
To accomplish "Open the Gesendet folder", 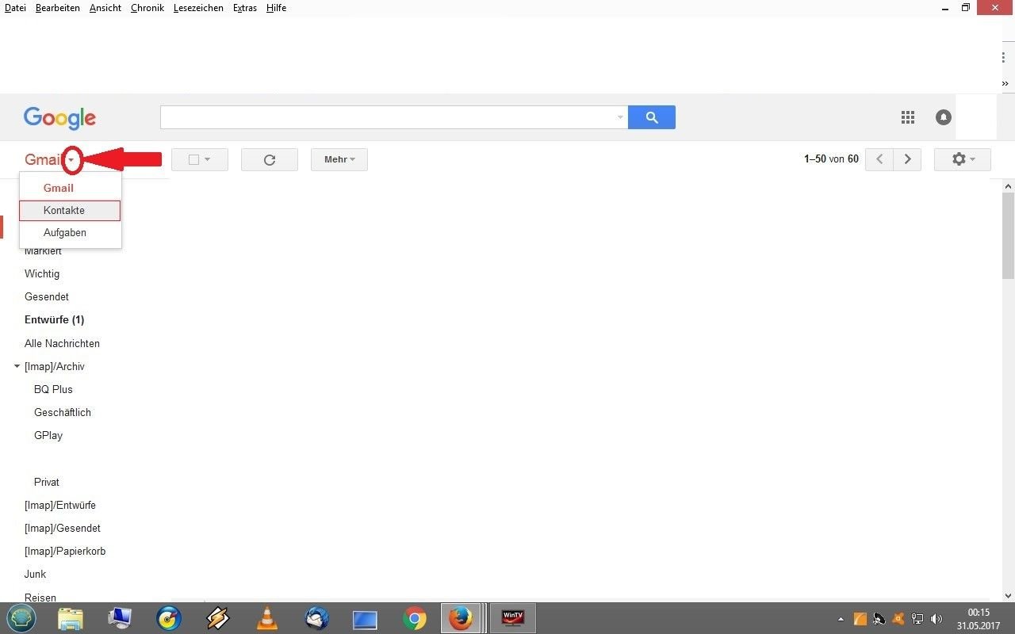I will point(47,296).
